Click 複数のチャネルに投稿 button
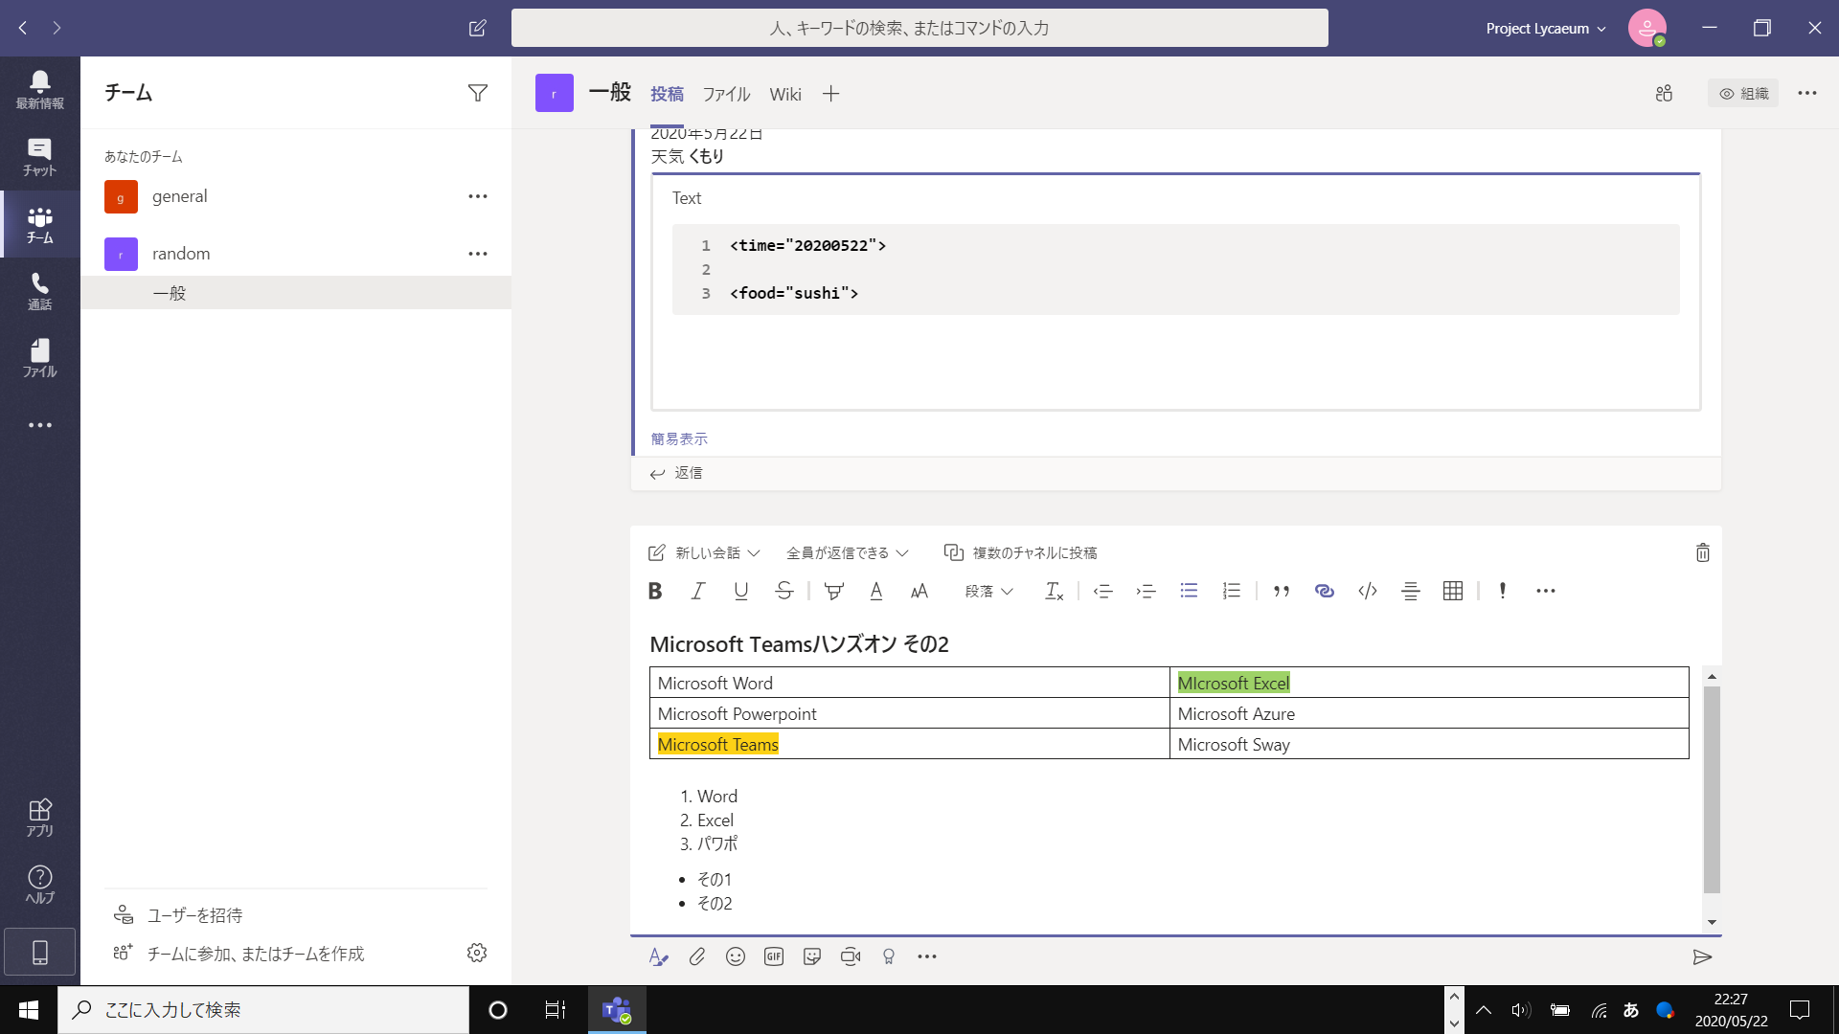The height and width of the screenshot is (1034, 1839). point(1021,552)
